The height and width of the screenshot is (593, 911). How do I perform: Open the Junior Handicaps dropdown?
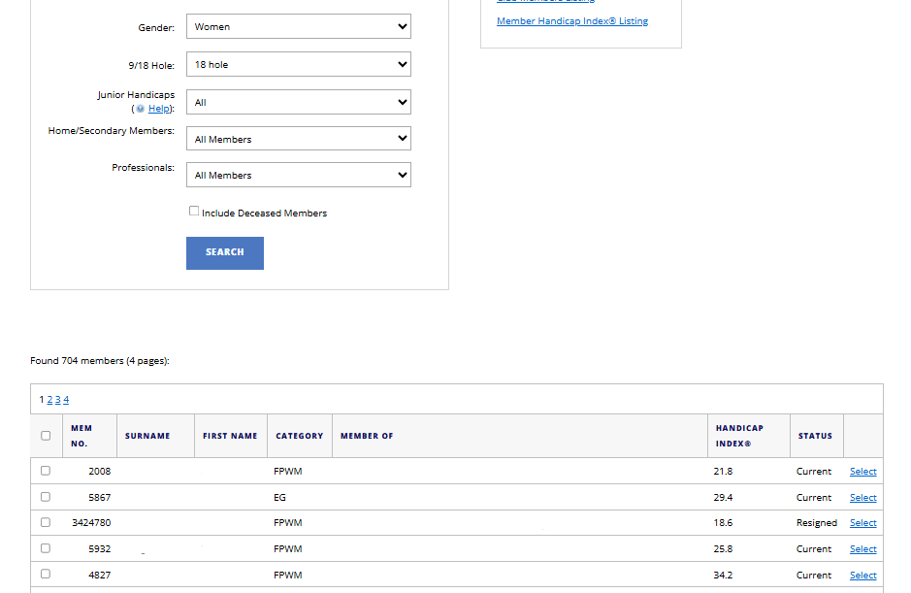298,102
